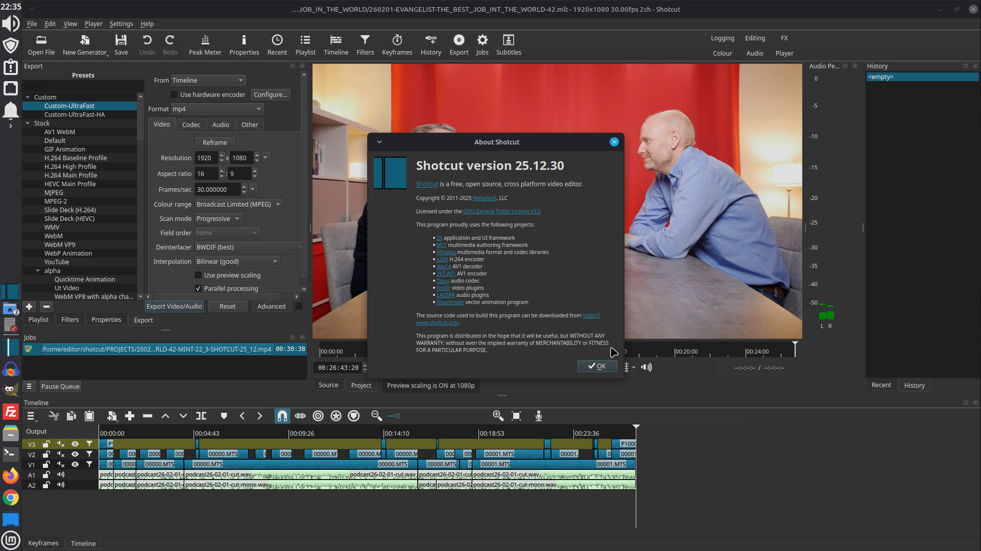Open the Settings menu
Viewport: 981px width, 551px height.
pos(121,23)
